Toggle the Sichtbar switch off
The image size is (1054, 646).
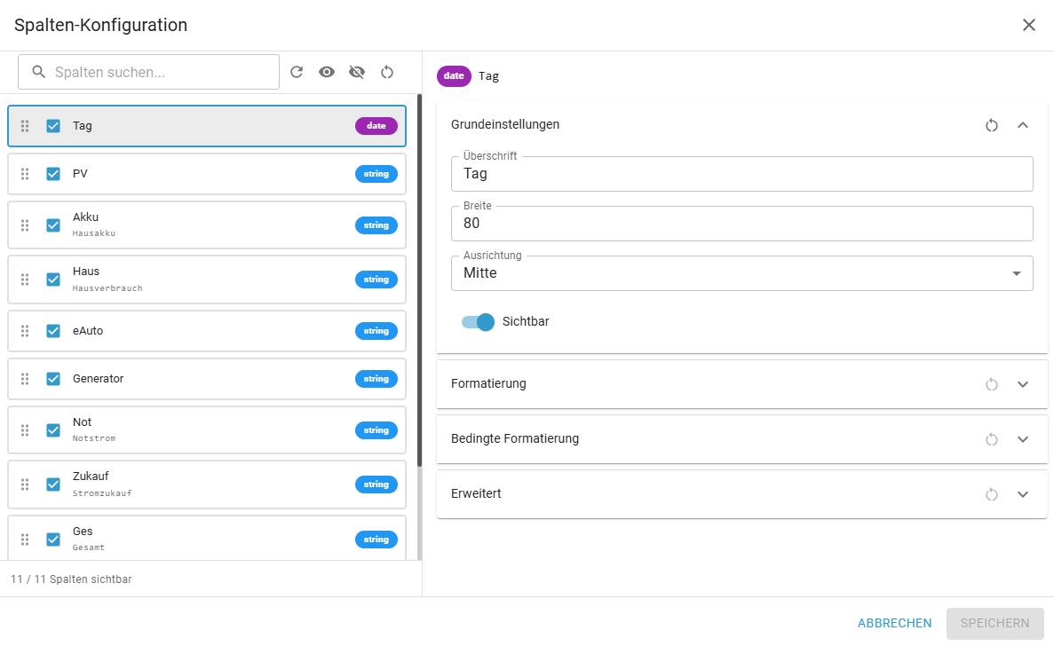point(478,322)
